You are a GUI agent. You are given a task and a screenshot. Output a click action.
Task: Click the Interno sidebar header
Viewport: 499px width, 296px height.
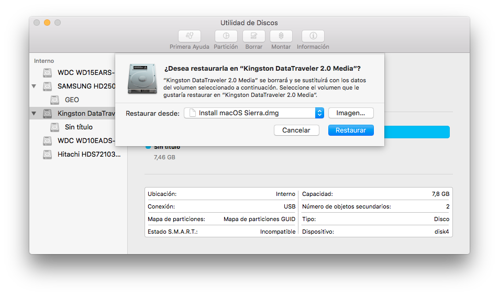(44, 61)
